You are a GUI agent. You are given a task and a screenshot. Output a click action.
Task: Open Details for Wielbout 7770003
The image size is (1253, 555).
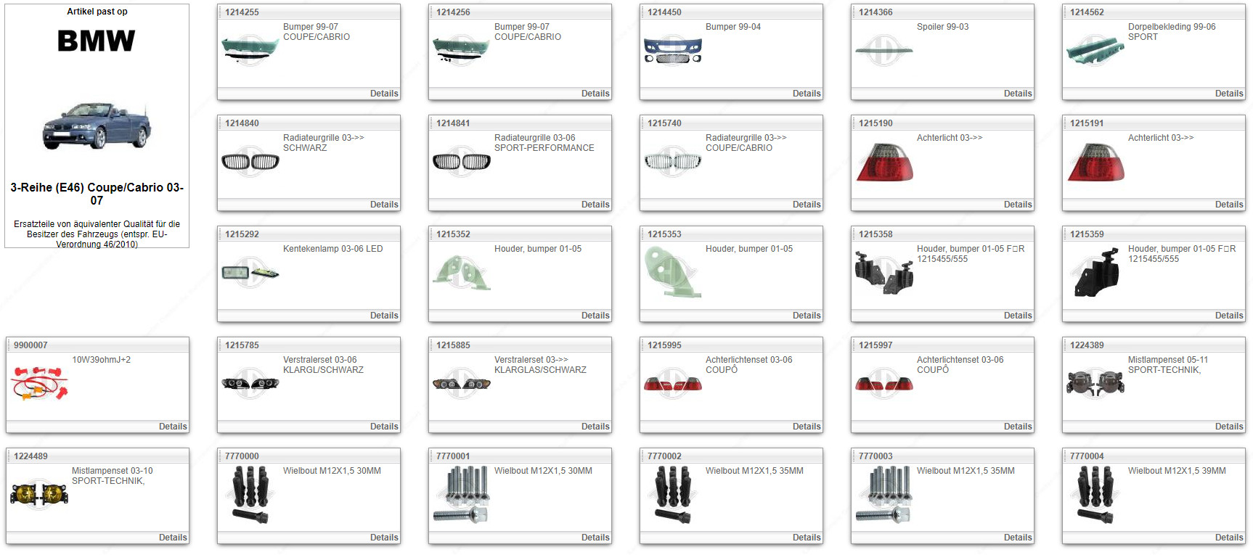tap(1018, 538)
